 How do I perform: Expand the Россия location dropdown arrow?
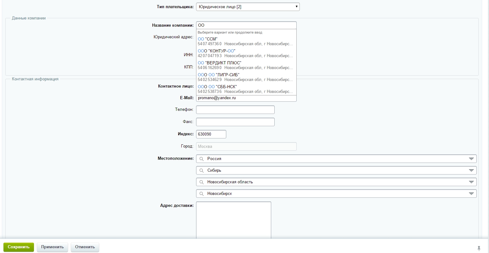[471, 159]
